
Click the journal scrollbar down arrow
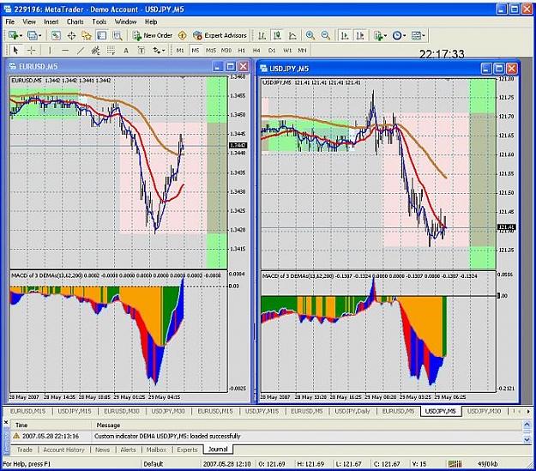tap(527, 439)
